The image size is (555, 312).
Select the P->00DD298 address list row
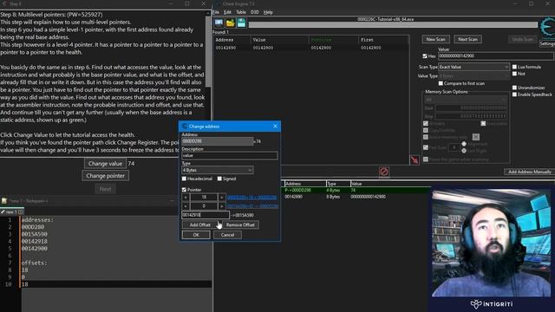357,191
